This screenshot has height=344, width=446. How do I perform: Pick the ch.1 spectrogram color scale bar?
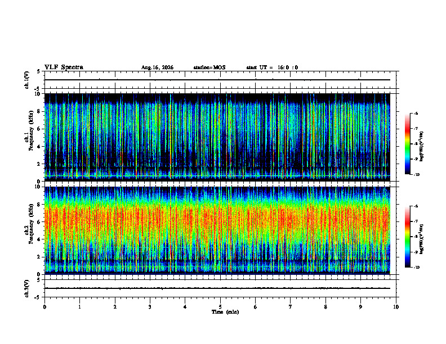pyautogui.click(x=408, y=144)
